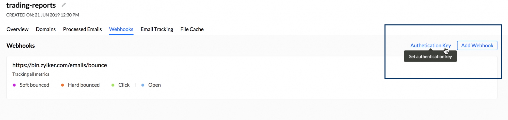This screenshot has width=508, height=120.
Task: Click the pencil edit icon beside trading-reports
Action: (x=64, y=5)
